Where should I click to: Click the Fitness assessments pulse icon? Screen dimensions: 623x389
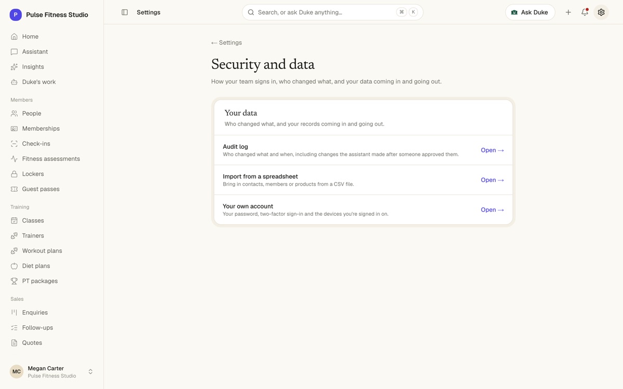(x=14, y=159)
